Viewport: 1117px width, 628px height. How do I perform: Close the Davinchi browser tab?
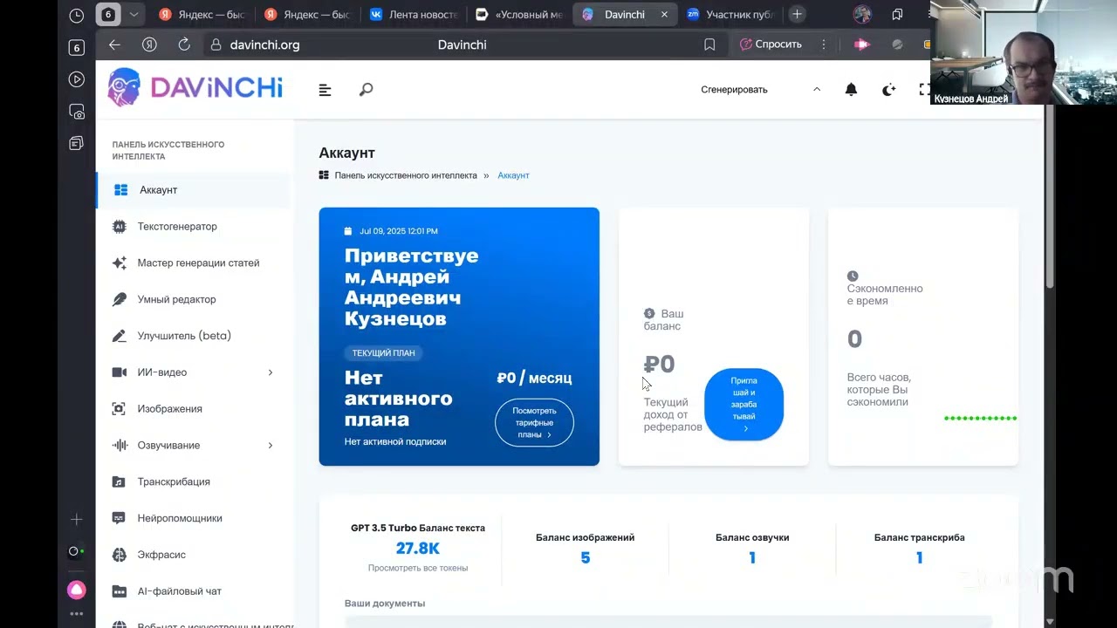(x=664, y=15)
